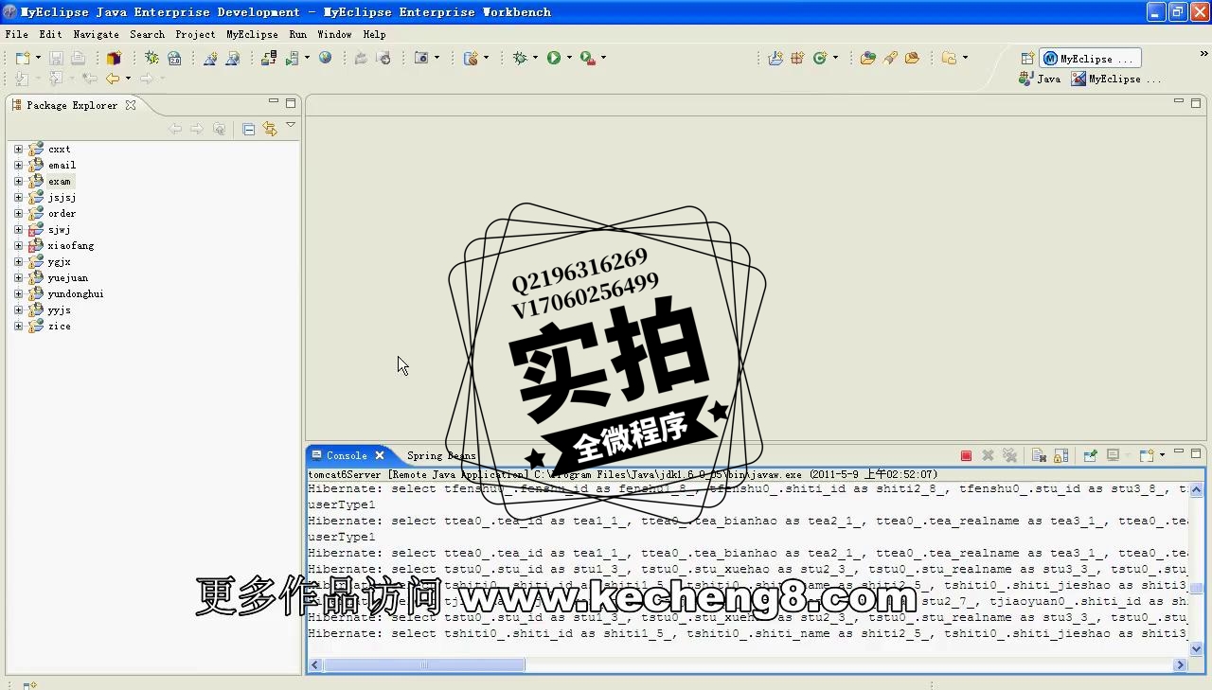Expand the yundonghui project

(18, 293)
